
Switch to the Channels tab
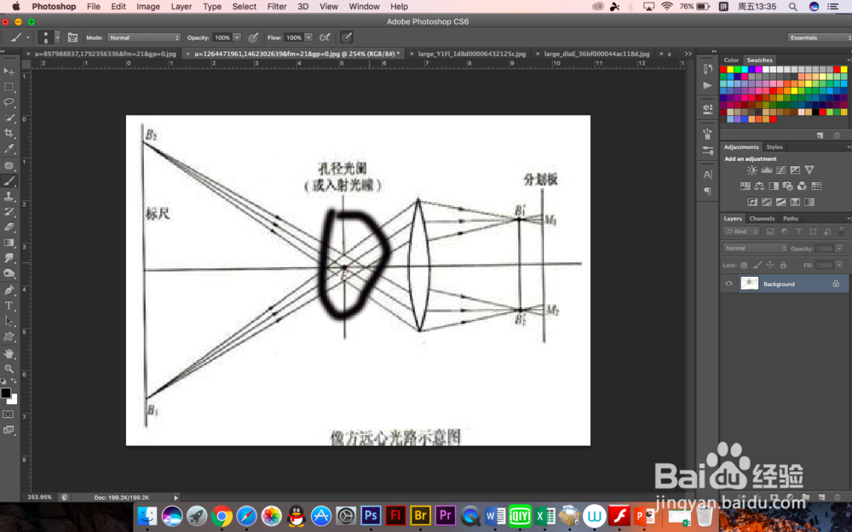point(762,219)
